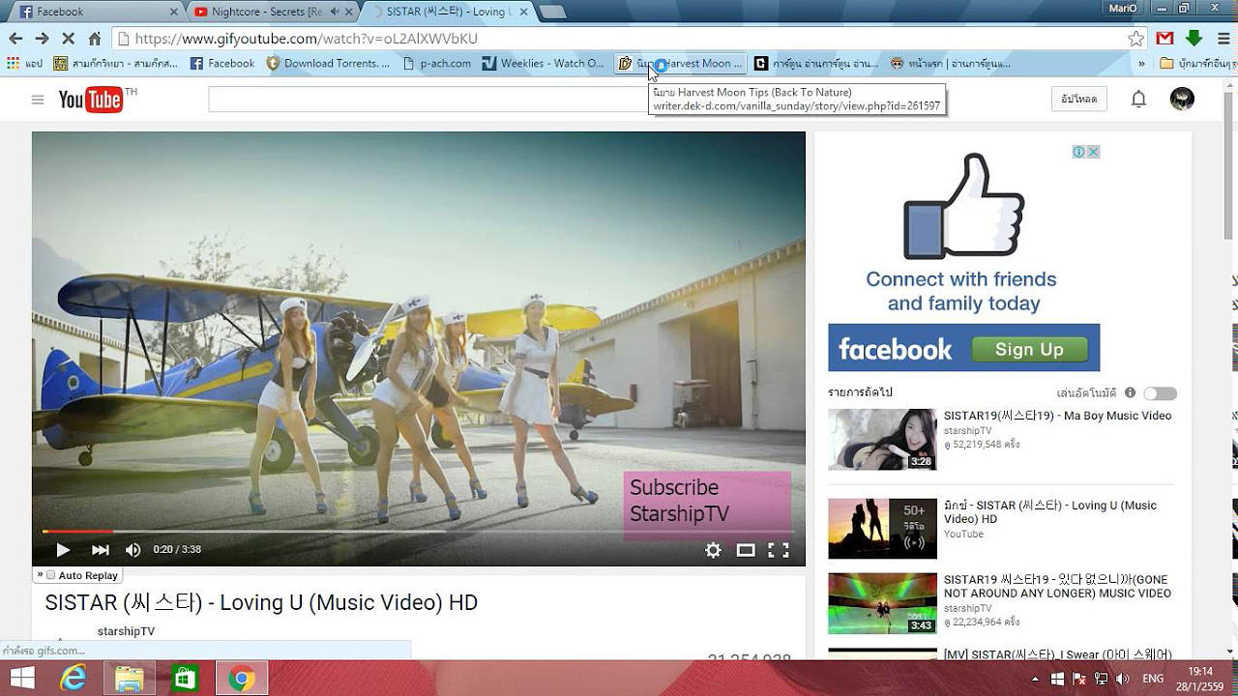Launch Internet Explorer from the taskbar
Image resolution: width=1238 pixels, height=696 pixels.
[74, 679]
